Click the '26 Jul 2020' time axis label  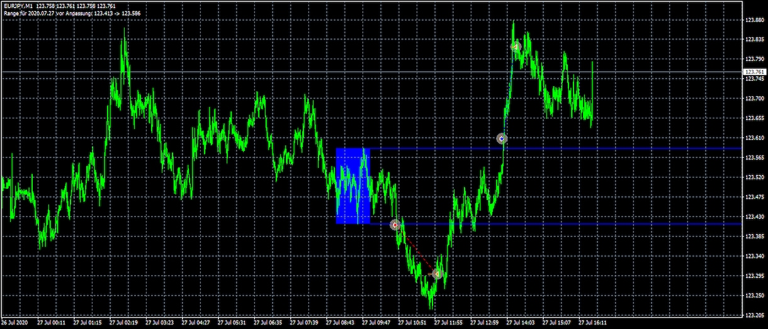(14, 322)
